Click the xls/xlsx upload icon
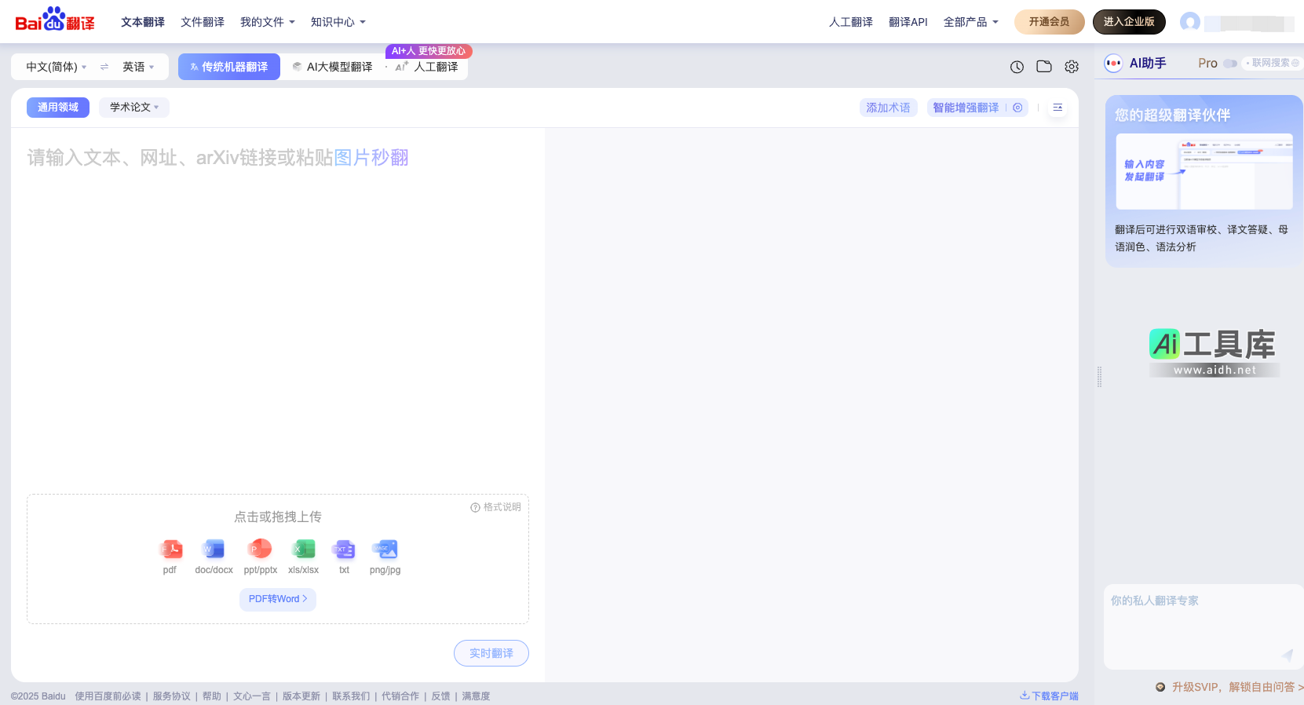 pyautogui.click(x=303, y=550)
